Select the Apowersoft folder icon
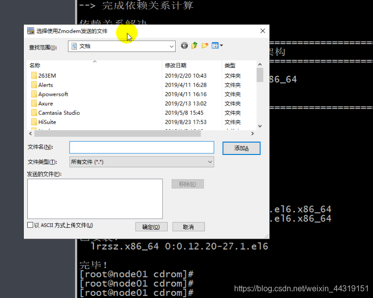Image resolution: width=373 pixels, height=298 pixels. [34, 94]
